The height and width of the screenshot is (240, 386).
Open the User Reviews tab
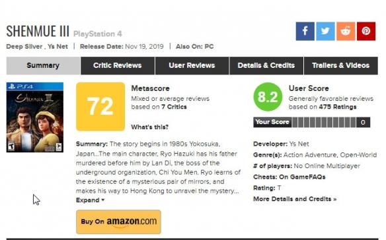(192, 65)
